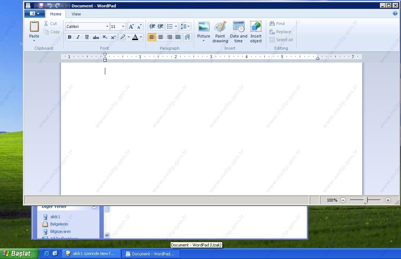Insert Date and time
Screen dimensions: 401x259
tap(239, 32)
